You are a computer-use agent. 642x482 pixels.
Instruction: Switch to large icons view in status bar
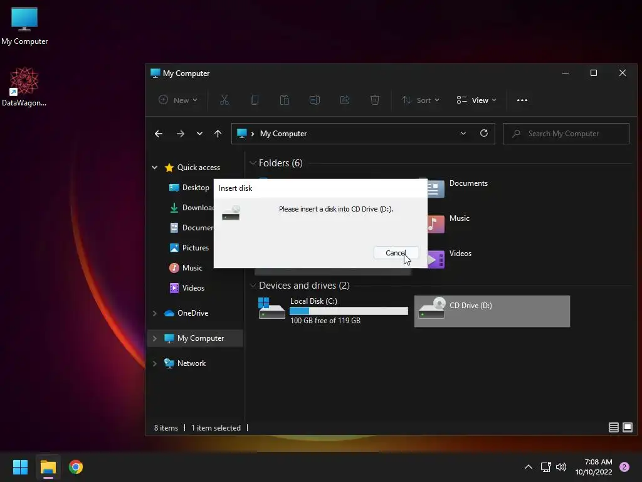(627, 427)
